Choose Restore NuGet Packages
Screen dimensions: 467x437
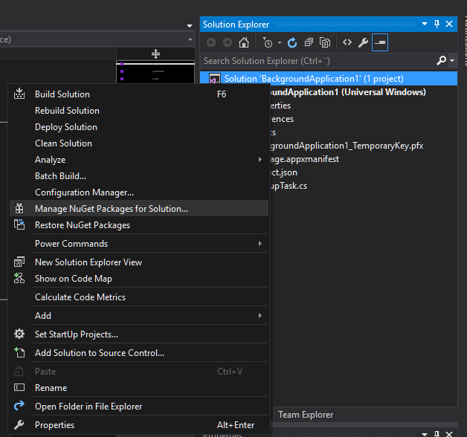click(x=139, y=225)
